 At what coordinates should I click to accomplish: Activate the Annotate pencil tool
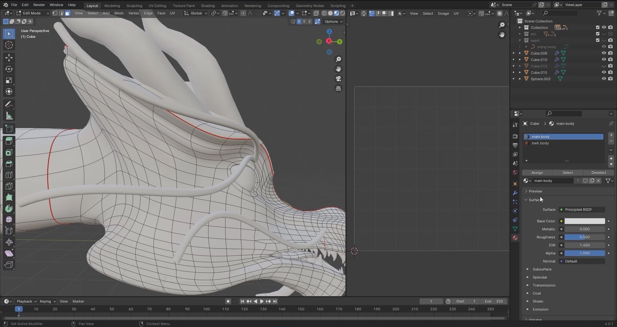point(9,105)
